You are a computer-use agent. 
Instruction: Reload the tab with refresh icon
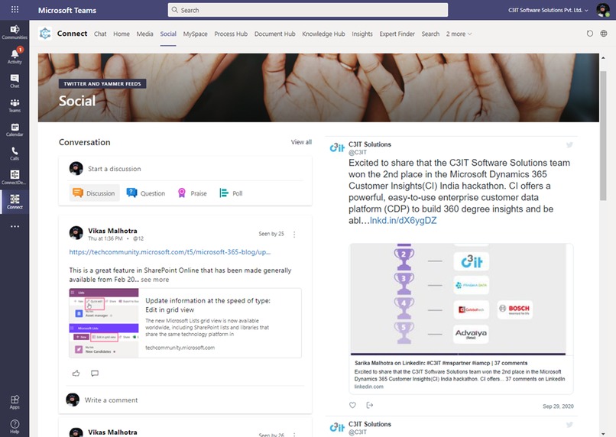pyautogui.click(x=590, y=34)
